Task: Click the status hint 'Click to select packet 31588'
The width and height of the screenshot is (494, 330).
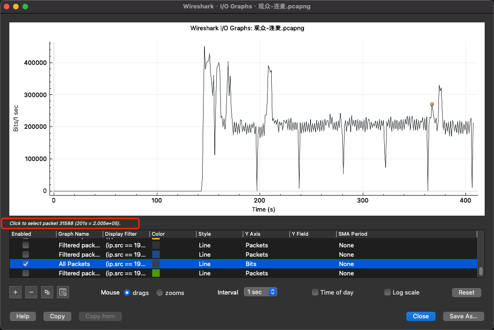Action: pyautogui.click(x=65, y=223)
